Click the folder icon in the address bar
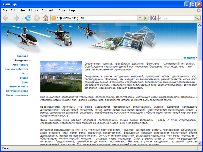This screenshot has width=203, height=152. tap(54, 18)
